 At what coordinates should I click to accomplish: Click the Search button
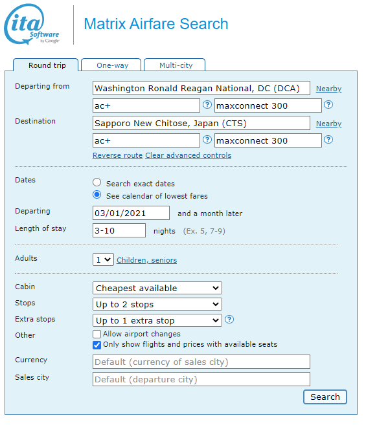(x=325, y=397)
